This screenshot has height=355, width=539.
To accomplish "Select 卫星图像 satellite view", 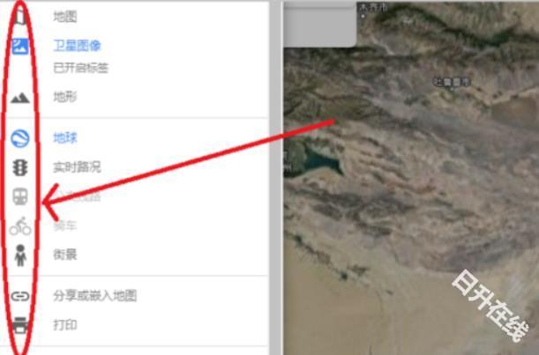I will 77,46.
